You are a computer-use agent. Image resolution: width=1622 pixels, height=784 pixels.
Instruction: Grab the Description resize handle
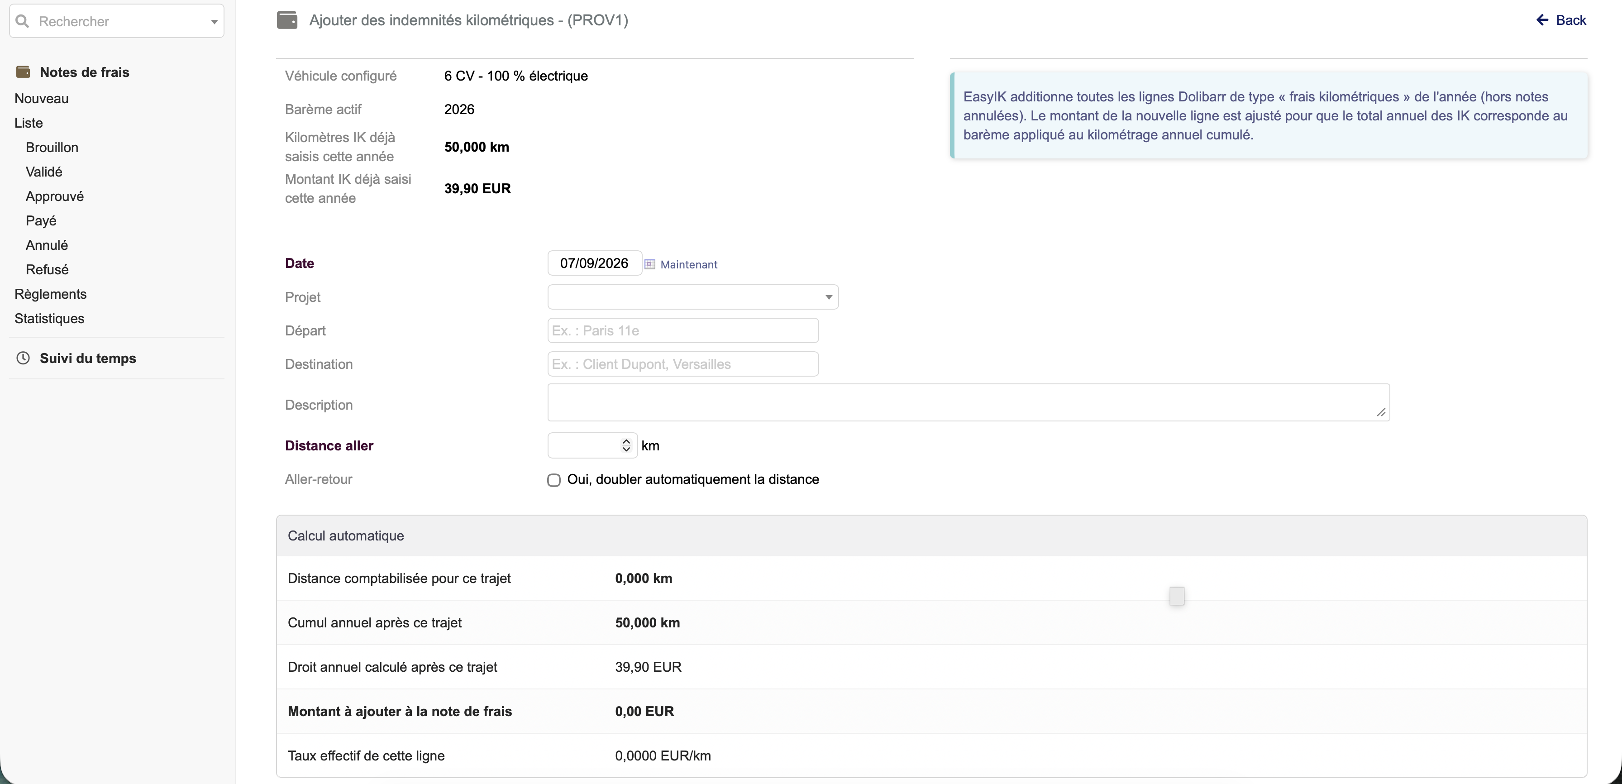[1381, 412]
